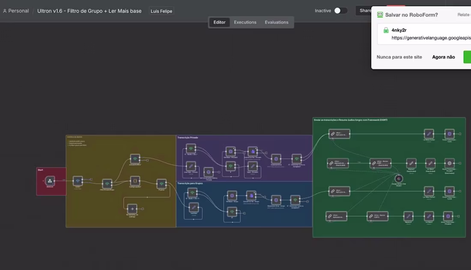The height and width of the screenshot is (270, 471).
Task: Select the Google Gemini Chat Model node
Action: click(x=399, y=179)
